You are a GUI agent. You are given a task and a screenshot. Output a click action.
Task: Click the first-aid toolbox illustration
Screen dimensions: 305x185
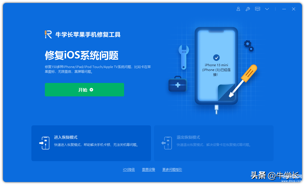coord(178,84)
